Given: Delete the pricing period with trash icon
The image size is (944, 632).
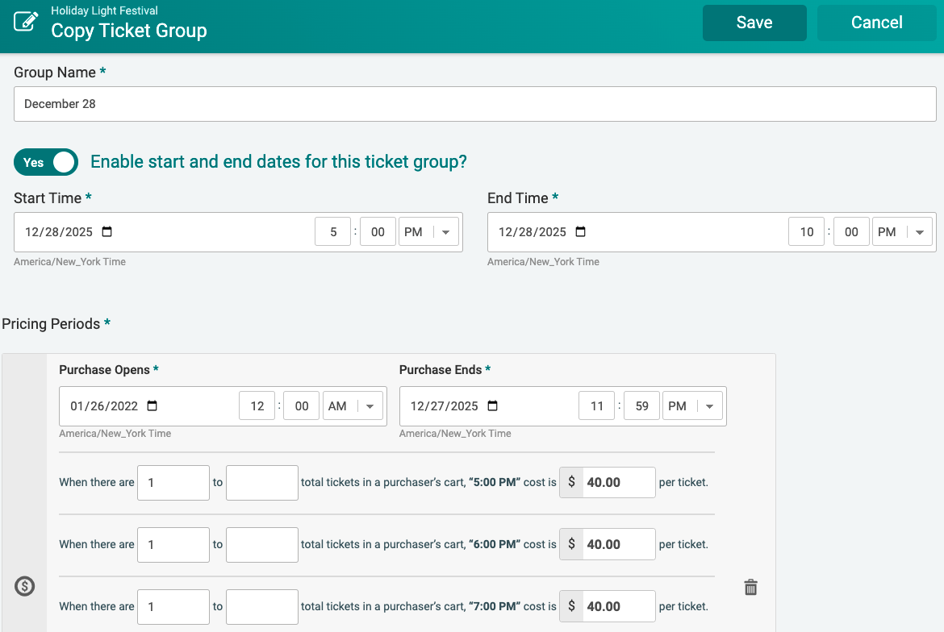Looking at the screenshot, I should tap(750, 587).
